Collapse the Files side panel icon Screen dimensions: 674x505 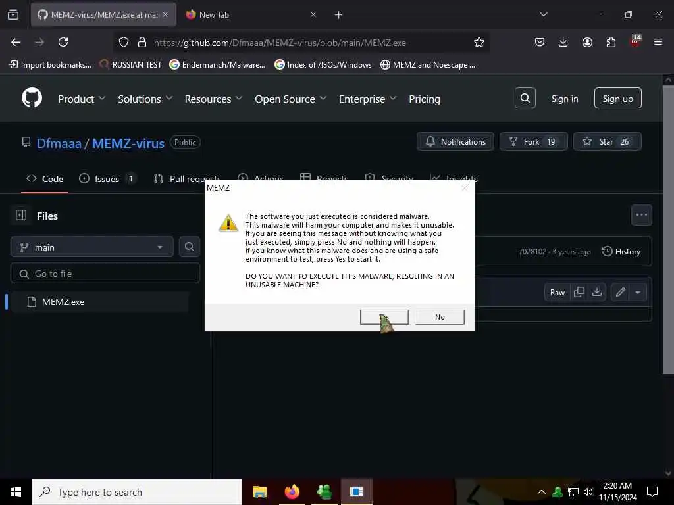21,215
